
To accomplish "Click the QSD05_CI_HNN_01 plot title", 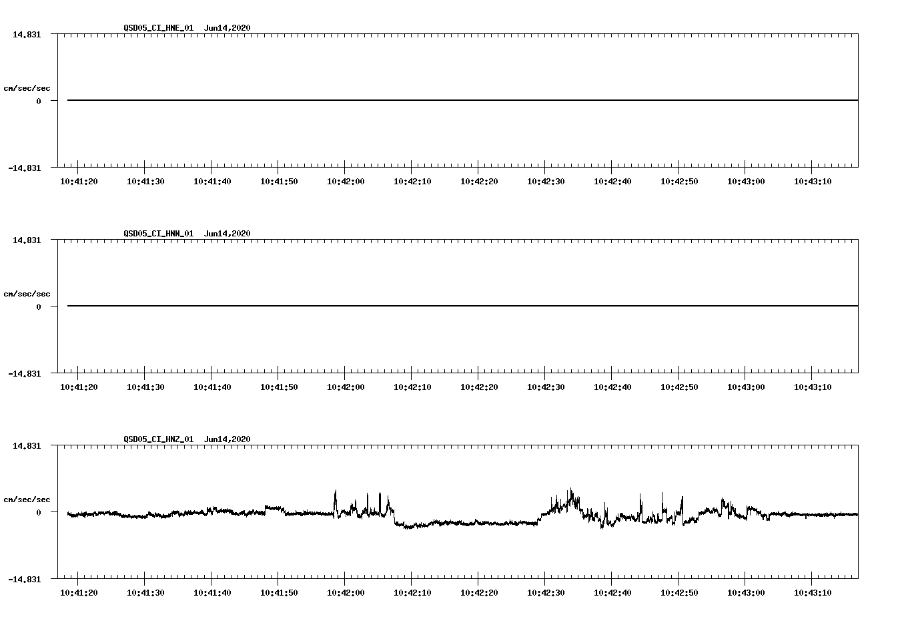I will tap(187, 233).
